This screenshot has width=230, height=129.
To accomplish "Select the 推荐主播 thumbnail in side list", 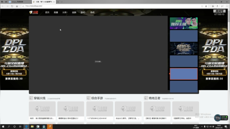I will (184, 23).
